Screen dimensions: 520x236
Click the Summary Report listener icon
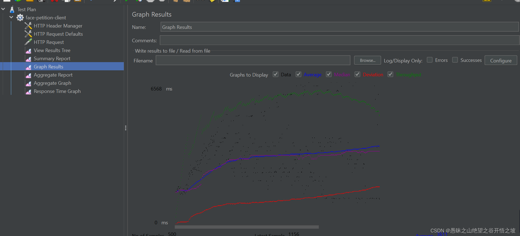tap(28, 59)
